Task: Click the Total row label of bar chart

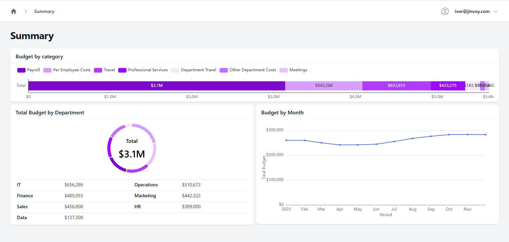Action: click(x=21, y=86)
